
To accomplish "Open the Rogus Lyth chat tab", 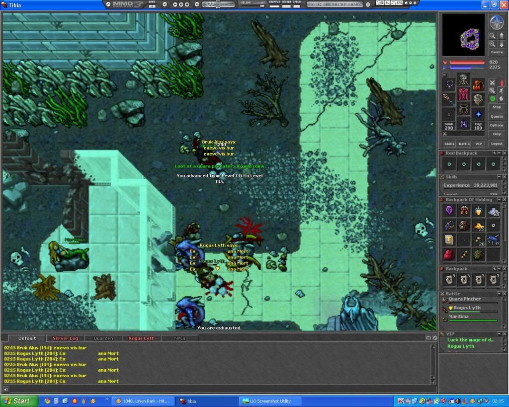I will [x=142, y=338].
